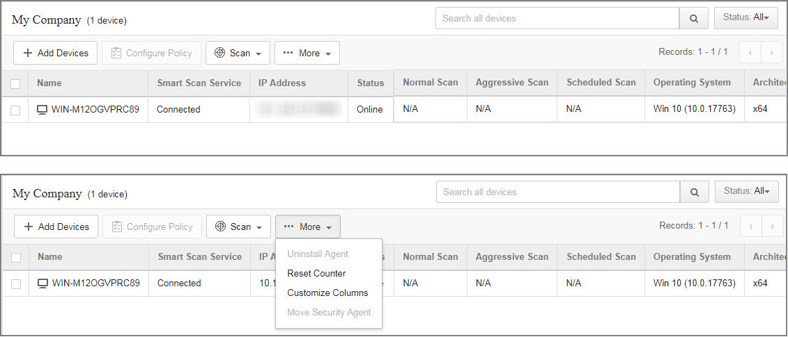Choose Reset Counter from the More menu
Image resolution: width=788 pixels, height=337 pixels.
coord(316,274)
